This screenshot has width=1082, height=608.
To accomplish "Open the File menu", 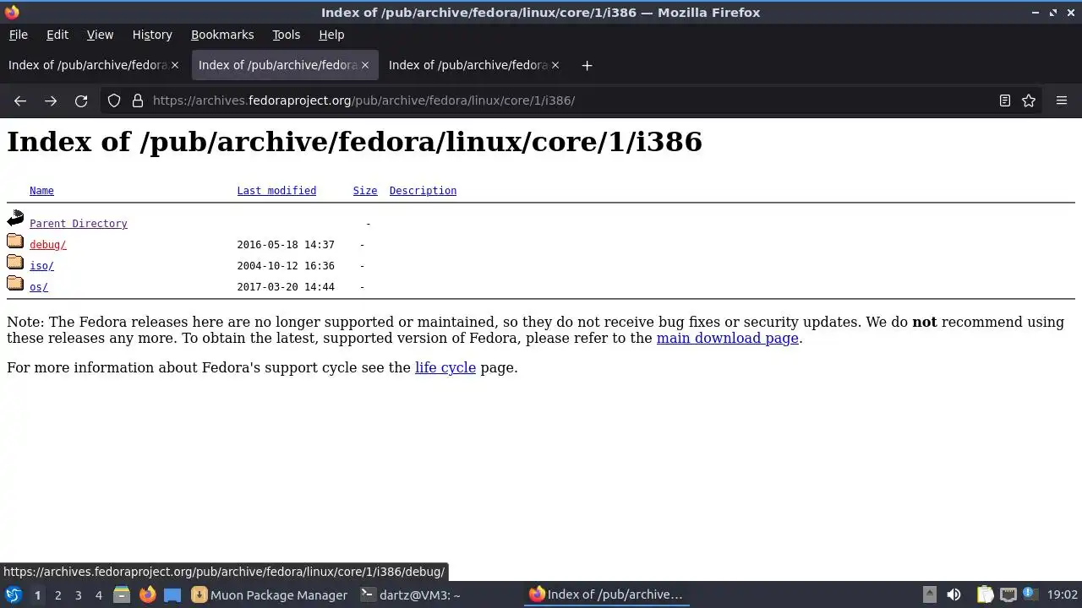I will (18, 35).
